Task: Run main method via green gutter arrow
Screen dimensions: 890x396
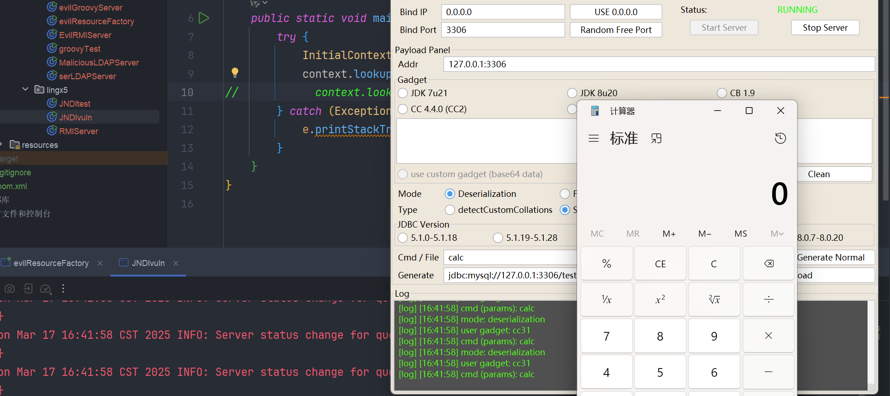Action: pos(204,18)
